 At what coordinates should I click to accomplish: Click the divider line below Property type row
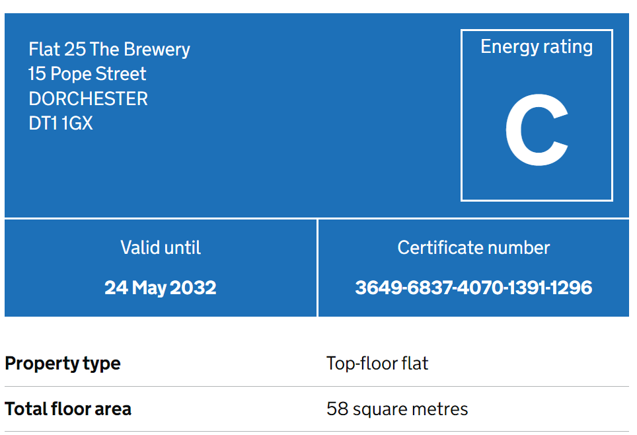point(317,386)
